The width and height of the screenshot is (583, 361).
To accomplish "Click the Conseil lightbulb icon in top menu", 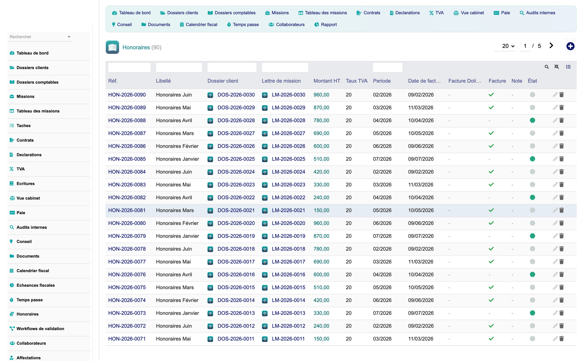I will coord(114,25).
